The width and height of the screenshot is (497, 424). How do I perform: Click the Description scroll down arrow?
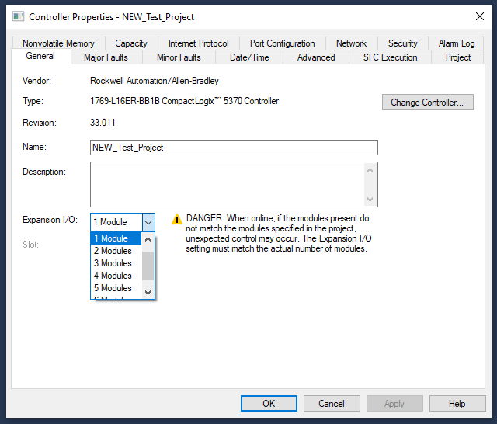tap(370, 200)
